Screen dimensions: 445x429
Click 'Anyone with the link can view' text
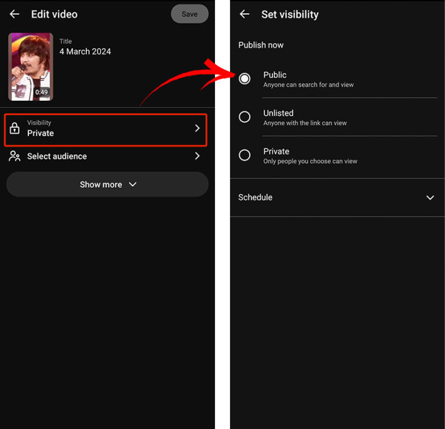pyautogui.click(x=305, y=123)
